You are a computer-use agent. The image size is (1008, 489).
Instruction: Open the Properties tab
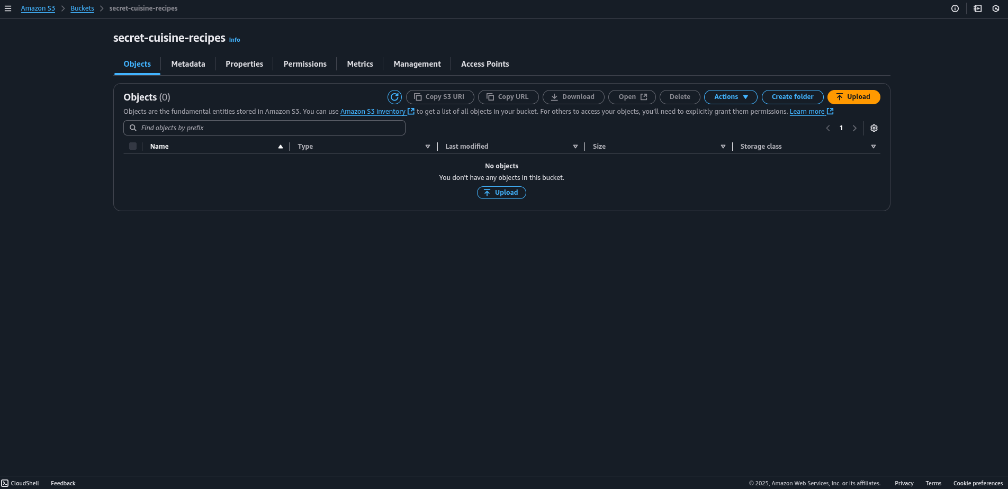click(244, 64)
